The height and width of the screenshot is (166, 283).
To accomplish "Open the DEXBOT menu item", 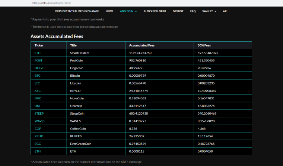I will click(x=178, y=11).
